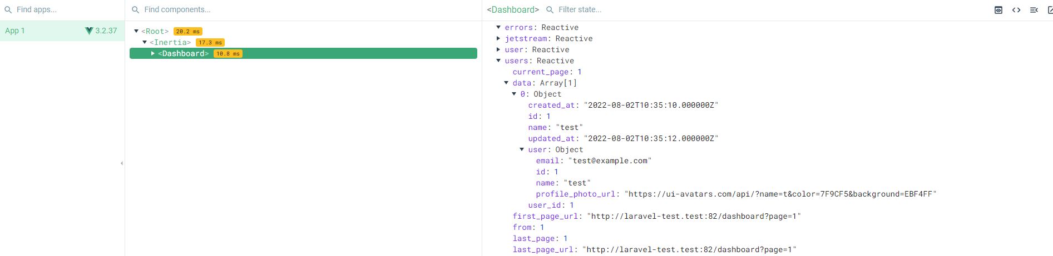1053x256 pixels.
Task: Click the scroll-to-component eye icon
Action: 998,10
